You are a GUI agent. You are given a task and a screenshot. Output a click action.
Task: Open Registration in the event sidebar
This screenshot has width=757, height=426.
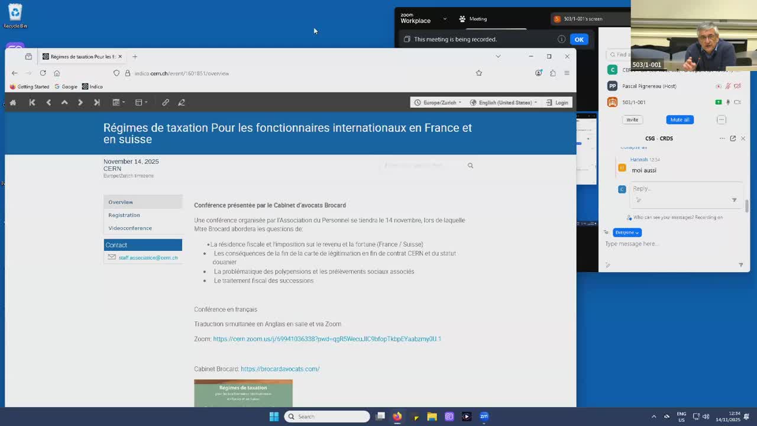[124, 215]
